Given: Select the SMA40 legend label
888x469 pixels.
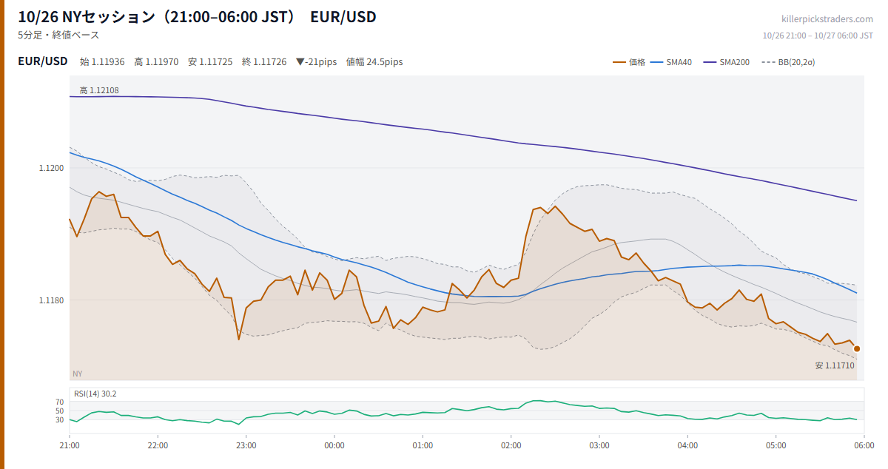Looking at the screenshot, I should click(679, 62).
